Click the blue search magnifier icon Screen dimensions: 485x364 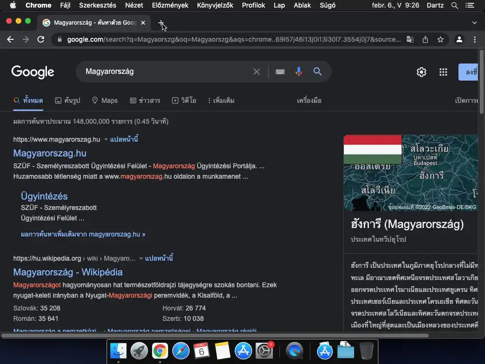(317, 72)
